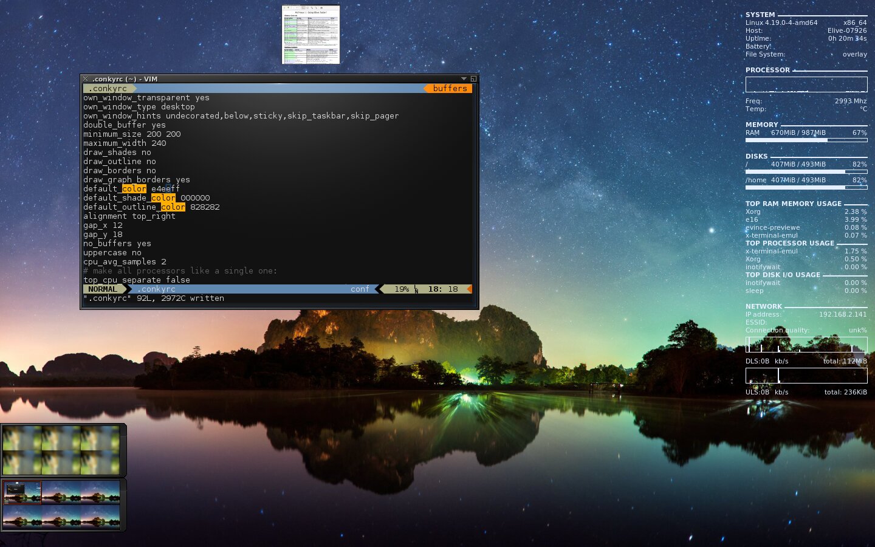Click the Elive-07926 host name

(x=847, y=30)
